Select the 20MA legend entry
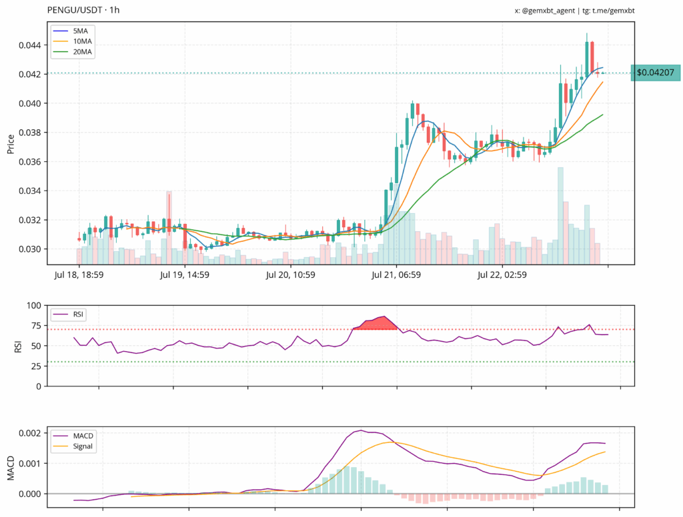This screenshot has height=517, width=683. coord(72,52)
